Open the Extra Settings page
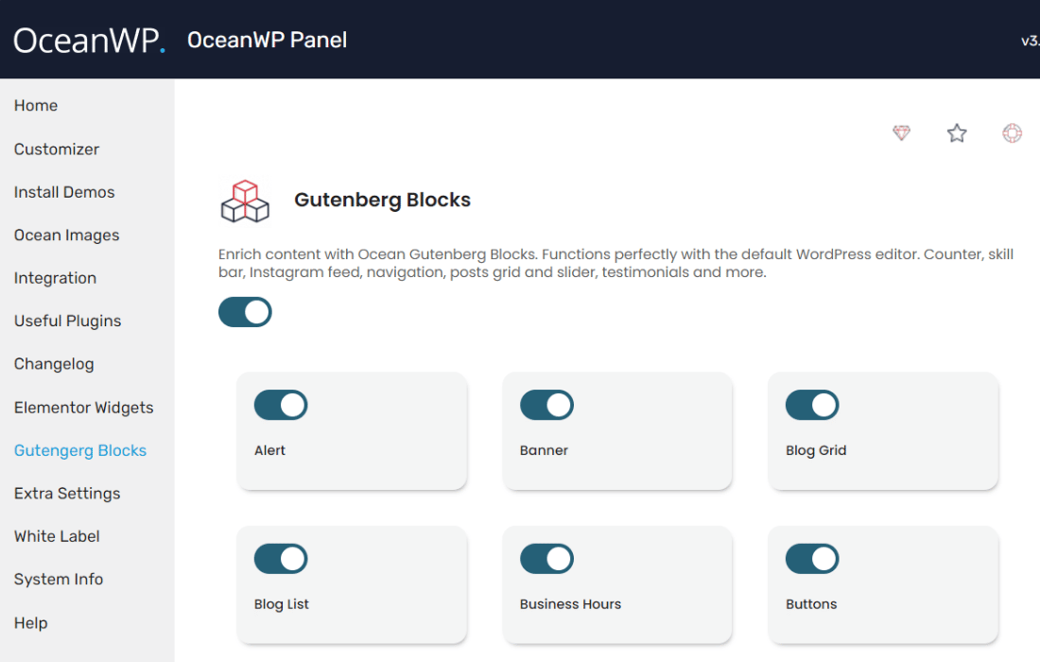Viewport: 1040px width, 662px height. click(x=67, y=494)
